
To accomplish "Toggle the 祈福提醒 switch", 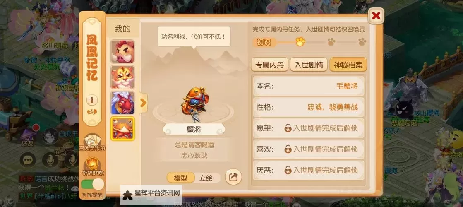I will click(x=92, y=185).
